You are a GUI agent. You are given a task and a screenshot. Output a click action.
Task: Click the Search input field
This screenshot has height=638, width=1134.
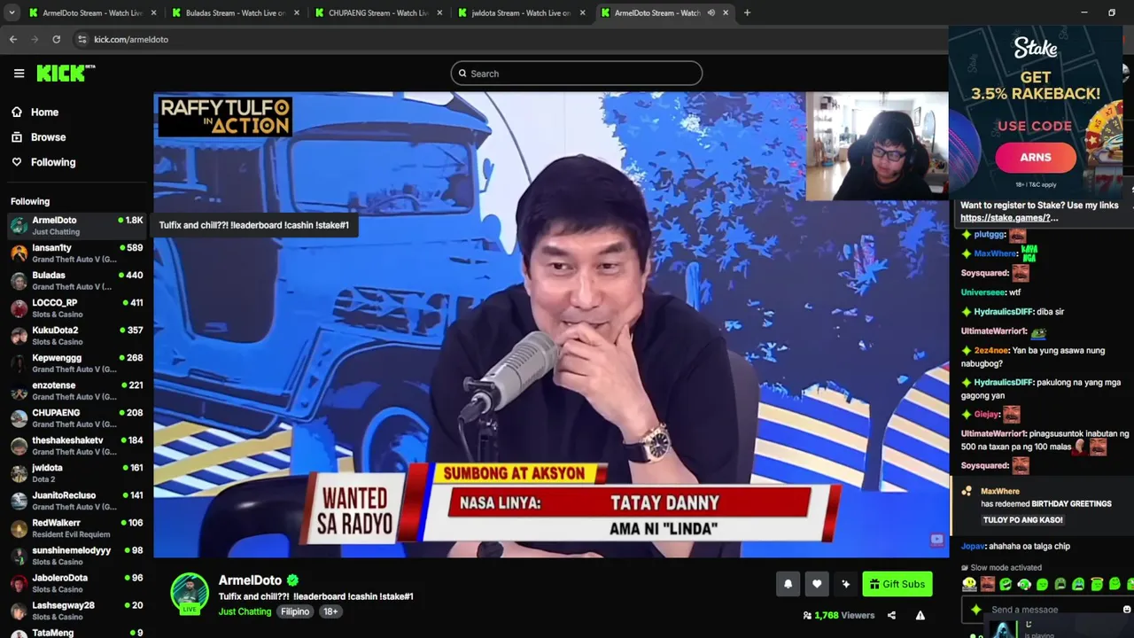tap(576, 74)
